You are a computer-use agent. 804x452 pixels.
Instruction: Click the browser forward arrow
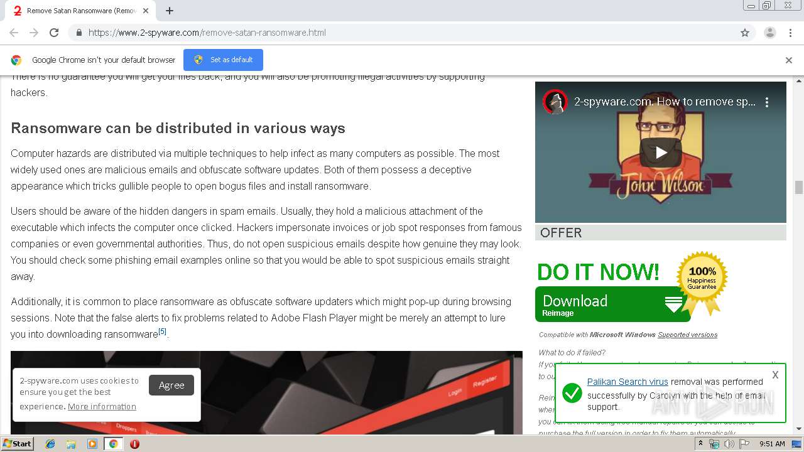pyautogui.click(x=34, y=33)
